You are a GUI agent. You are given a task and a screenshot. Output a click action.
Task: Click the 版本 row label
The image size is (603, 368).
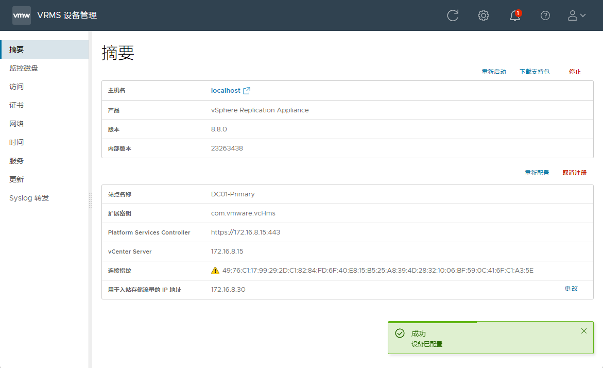(x=113, y=129)
